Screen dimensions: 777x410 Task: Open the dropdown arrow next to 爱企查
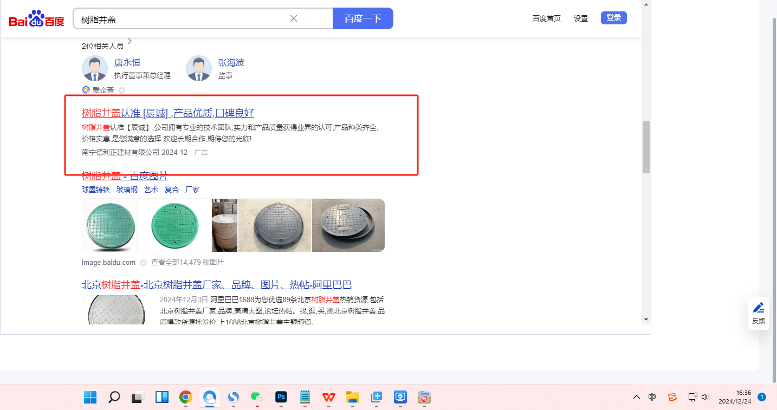click(122, 90)
